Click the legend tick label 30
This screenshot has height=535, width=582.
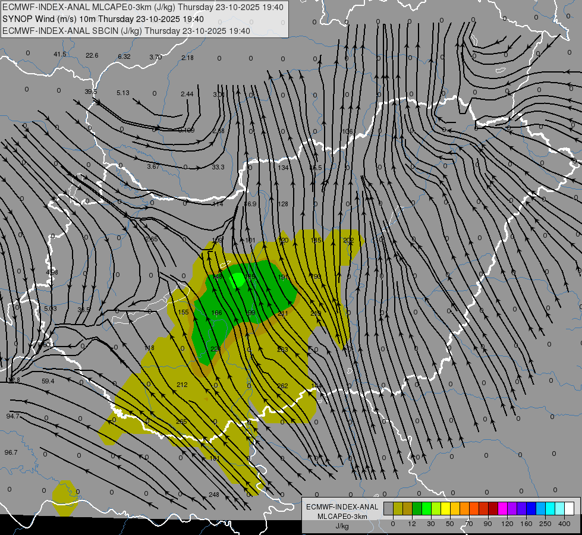tap(431, 524)
